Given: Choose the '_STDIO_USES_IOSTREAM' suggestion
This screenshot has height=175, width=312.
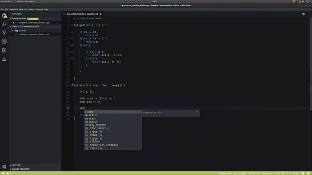Looking at the screenshot, I should pos(113,145).
